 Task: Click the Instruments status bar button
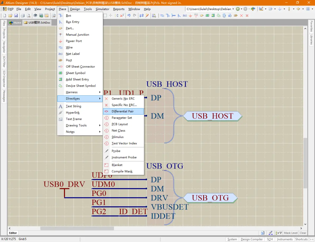284,239
